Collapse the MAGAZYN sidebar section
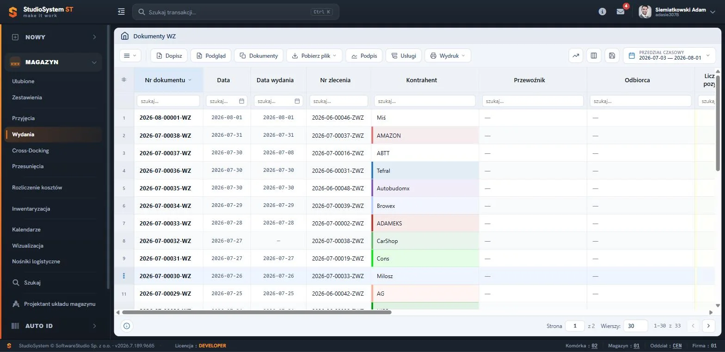 54,62
